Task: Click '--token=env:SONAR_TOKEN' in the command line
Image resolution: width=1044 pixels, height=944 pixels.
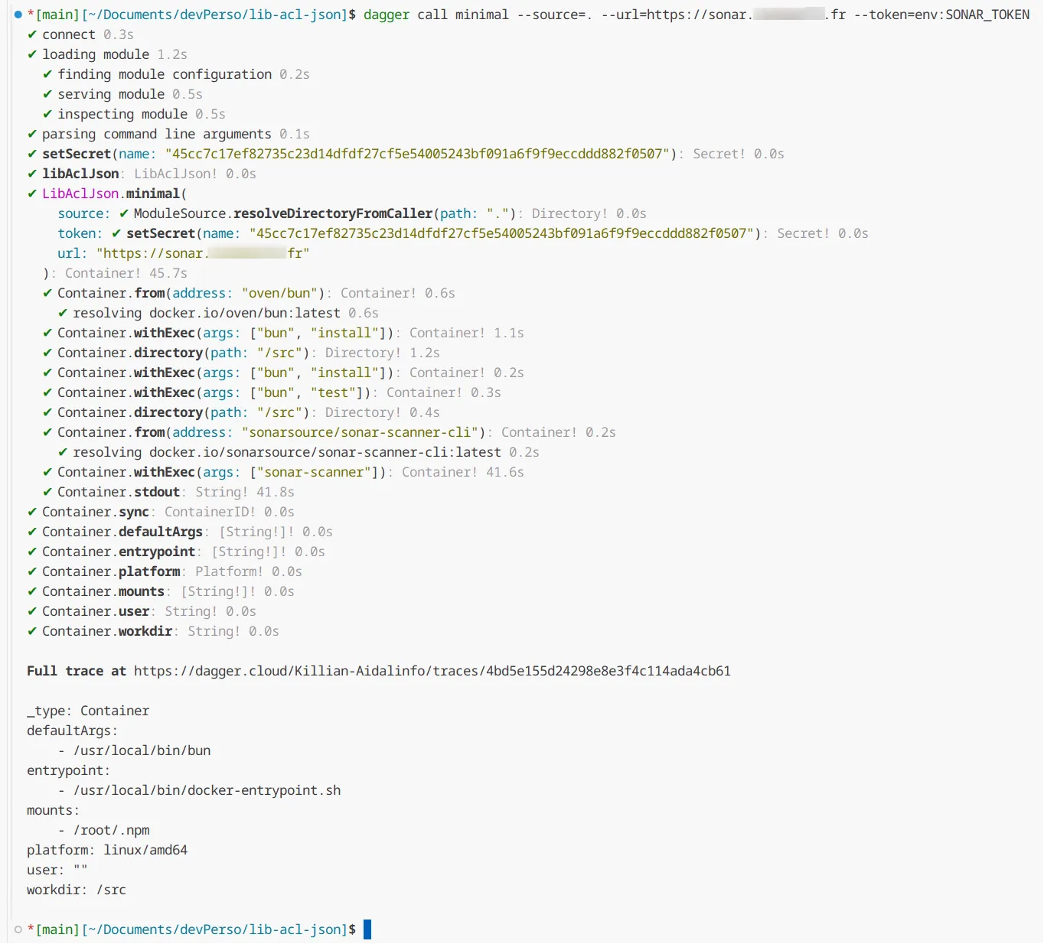Action: pyautogui.click(x=941, y=15)
